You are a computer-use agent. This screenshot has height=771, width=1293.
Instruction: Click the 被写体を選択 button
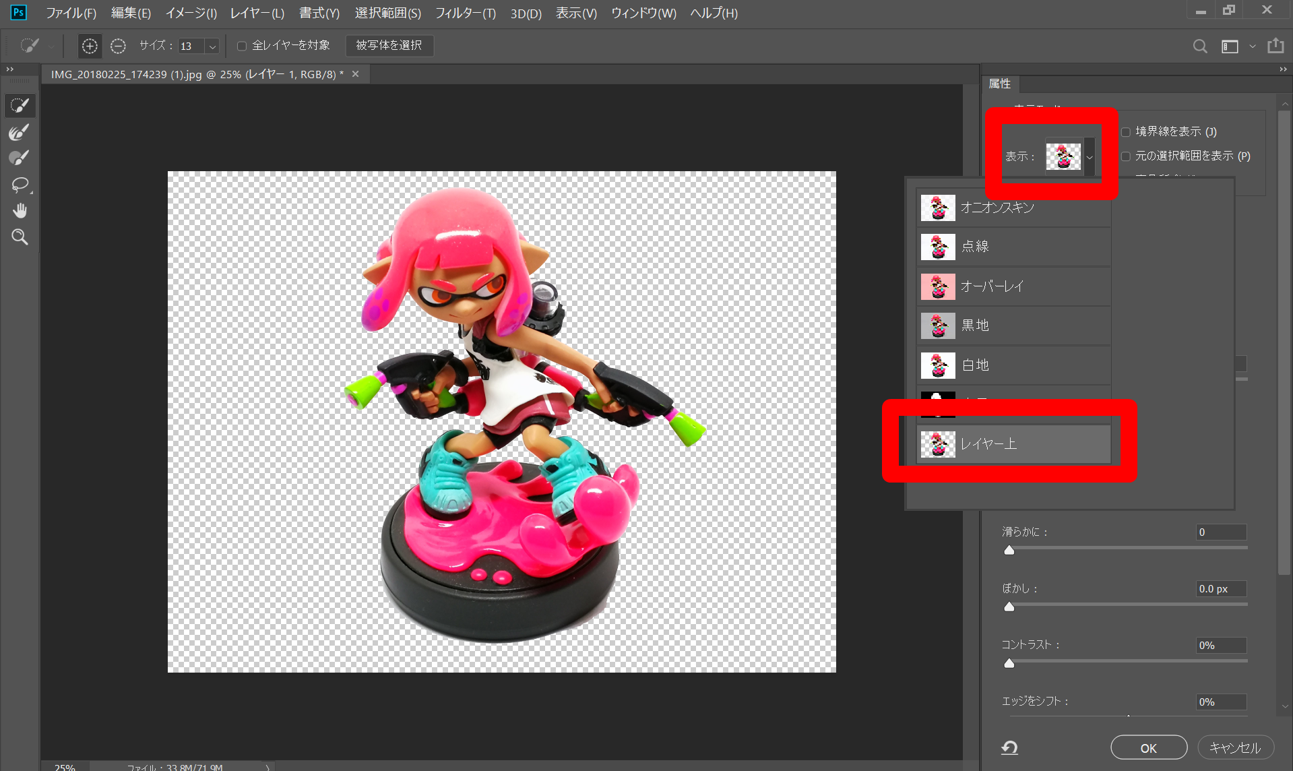coord(389,45)
